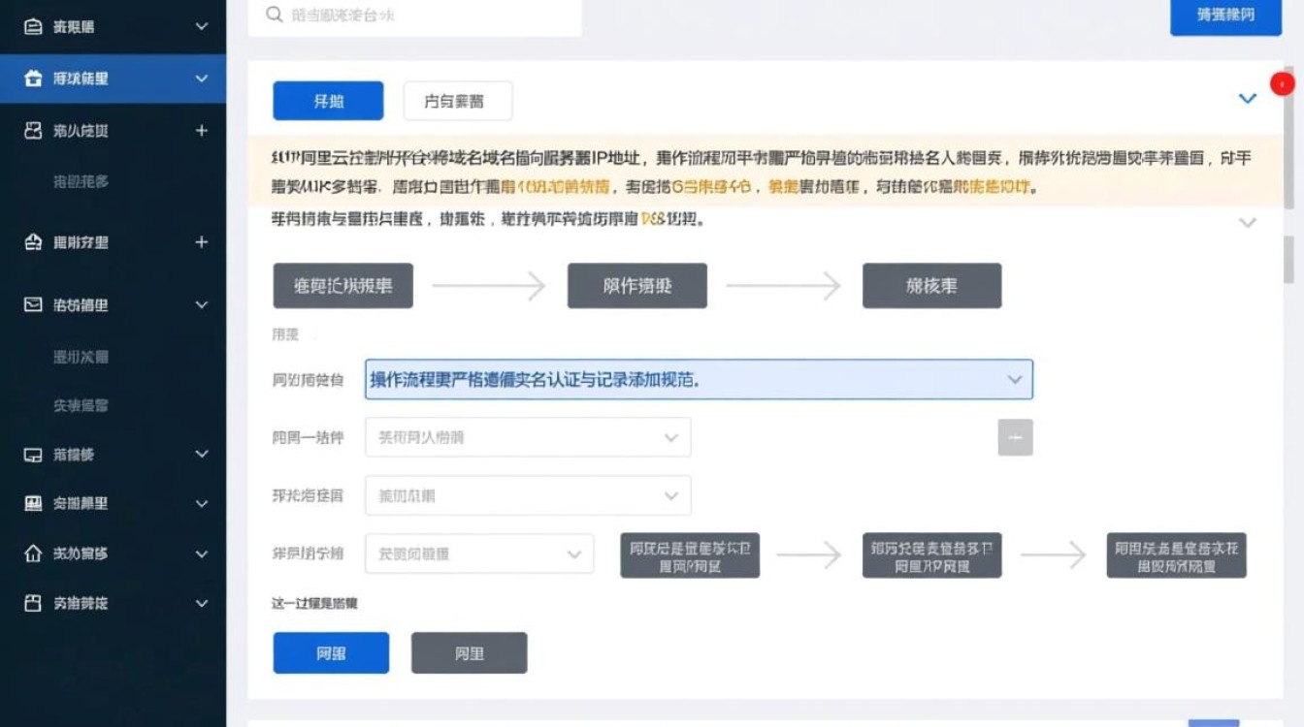Expand the notice banner chevron
The height and width of the screenshot is (727, 1304).
[1249, 221]
